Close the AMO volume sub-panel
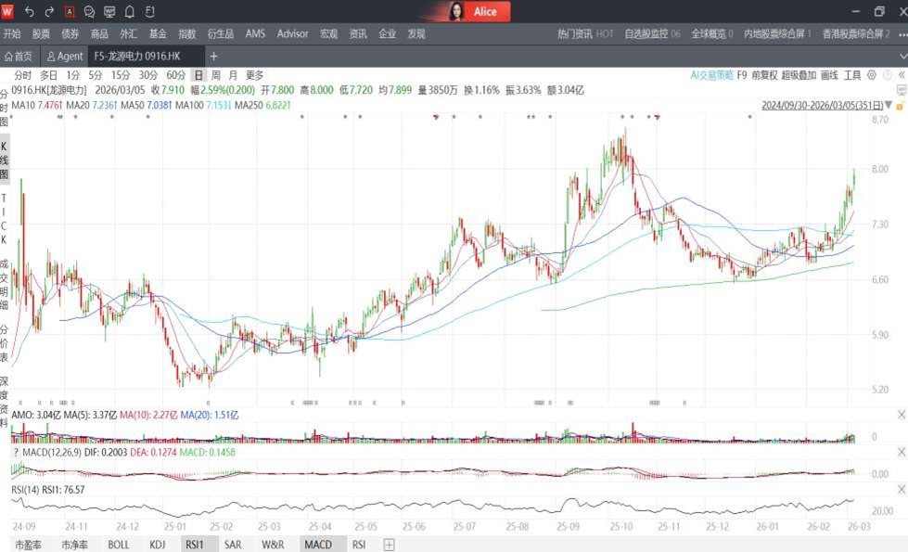 (901, 414)
